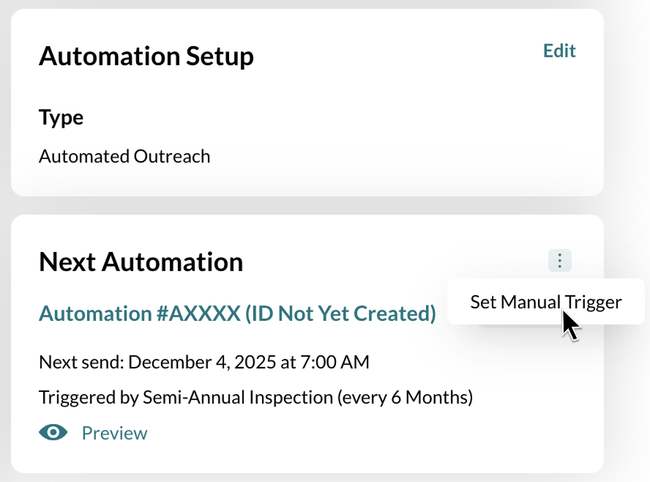650x482 pixels.
Task: Click the eye icon beside Preview
Action: coord(53,433)
